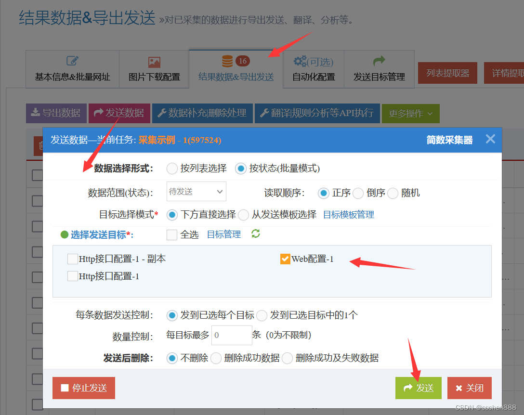Click the 停止发送 button

click(83, 388)
